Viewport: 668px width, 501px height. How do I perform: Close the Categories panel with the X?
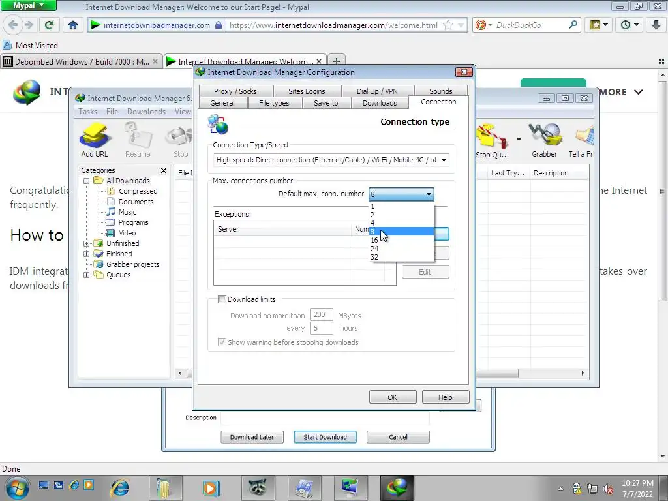pos(164,170)
